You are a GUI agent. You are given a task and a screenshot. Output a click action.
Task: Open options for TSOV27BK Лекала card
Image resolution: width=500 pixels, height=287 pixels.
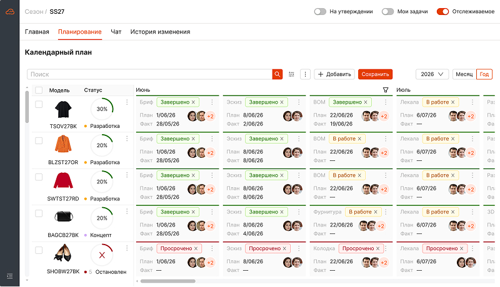[472, 102]
